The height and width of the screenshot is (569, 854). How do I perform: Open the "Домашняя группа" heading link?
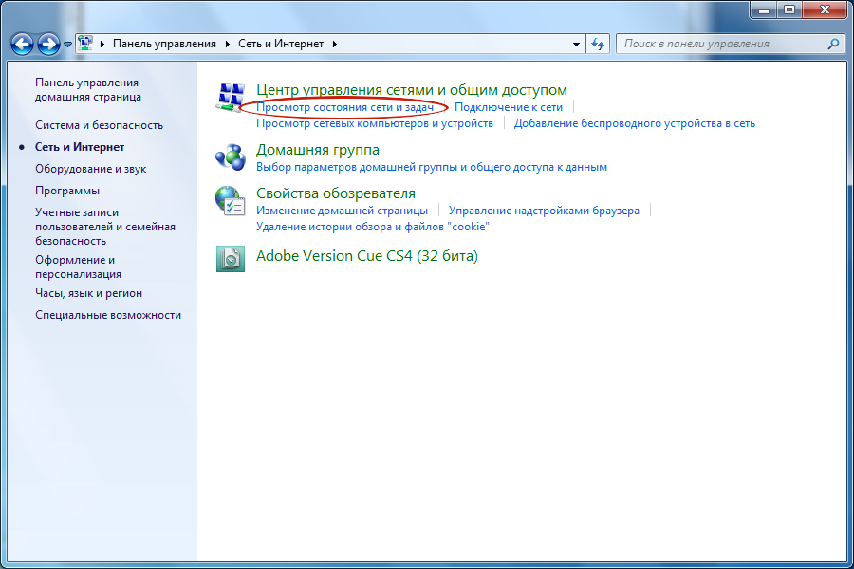click(x=318, y=150)
